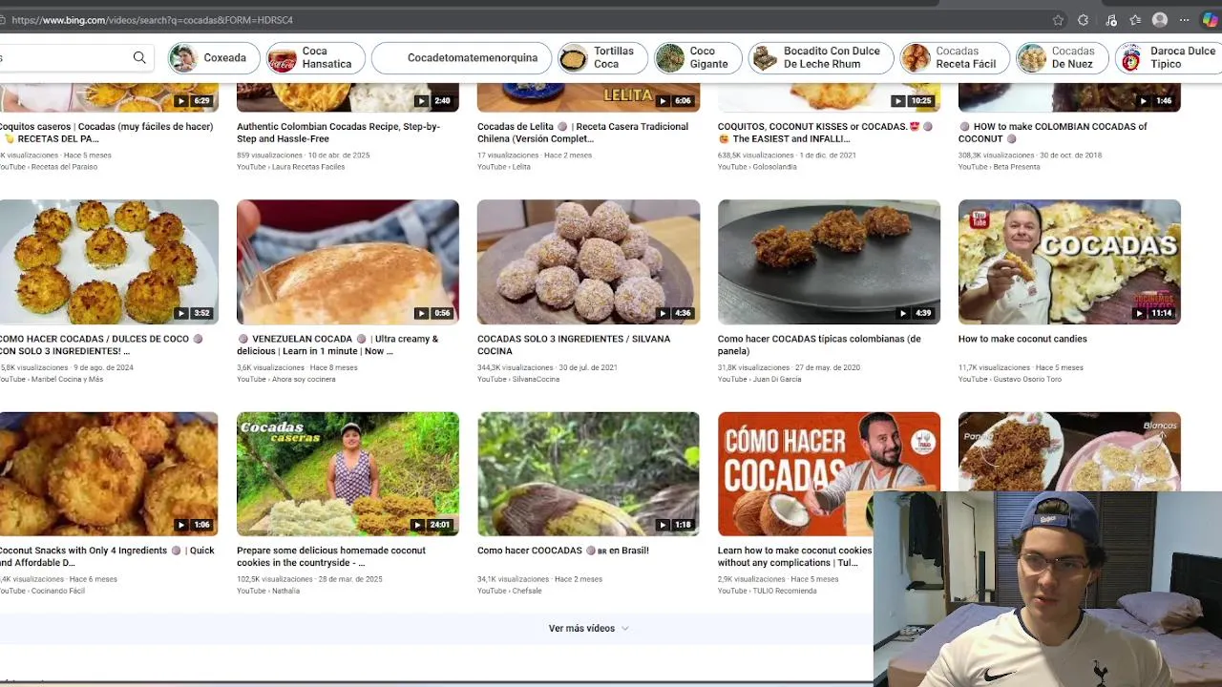This screenshot has height=687, width=1222.
Task: Select the Daroca Dulce Tipico chip
Action: pos(1169,58)
